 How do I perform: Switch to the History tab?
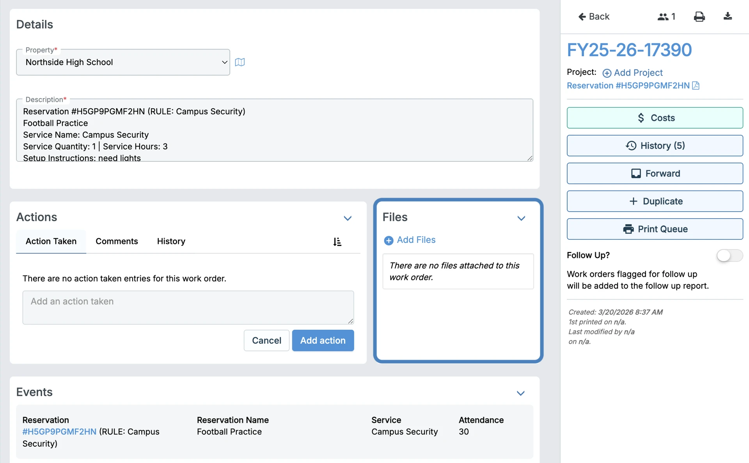click(x=171, y=241)
